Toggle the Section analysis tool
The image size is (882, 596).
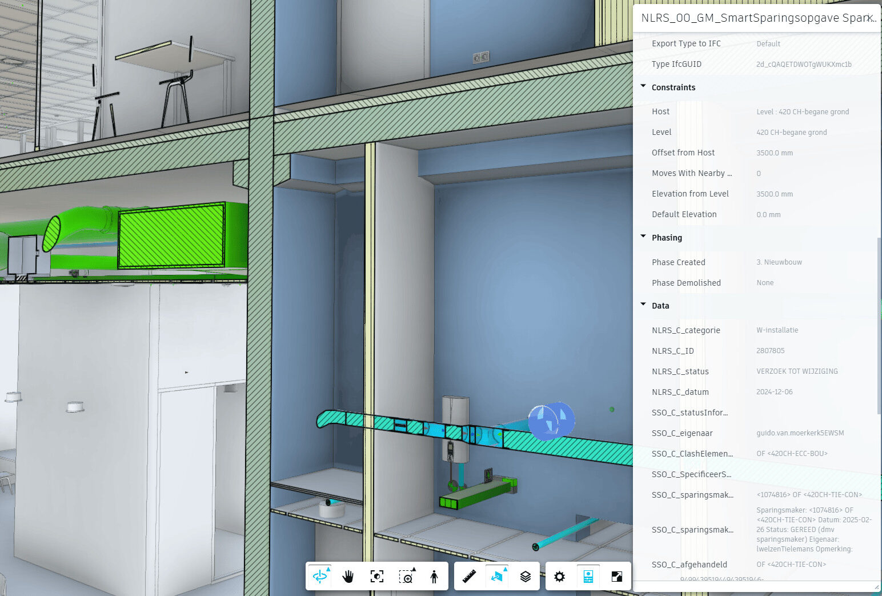click(x=498, y=577)
